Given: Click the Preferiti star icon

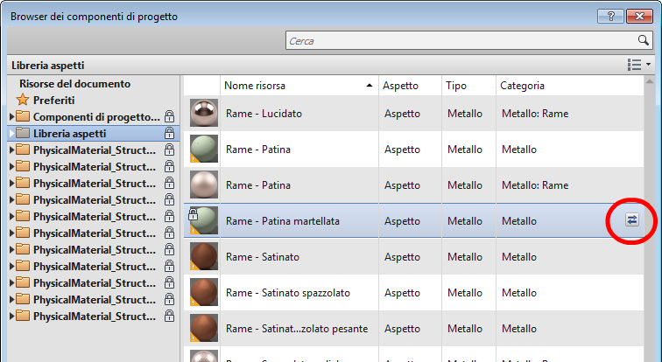Looking at the screenshot, I should click(x=23, y=101).
